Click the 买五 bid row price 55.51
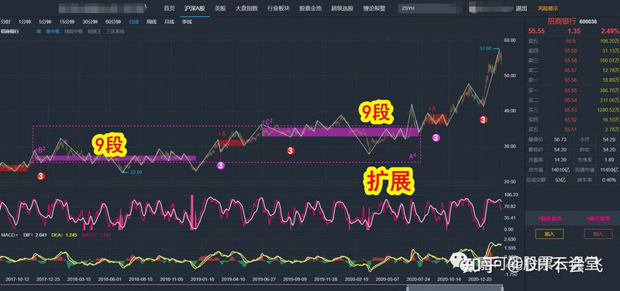This screenshot has width=620, height=291. pos(571,129)
